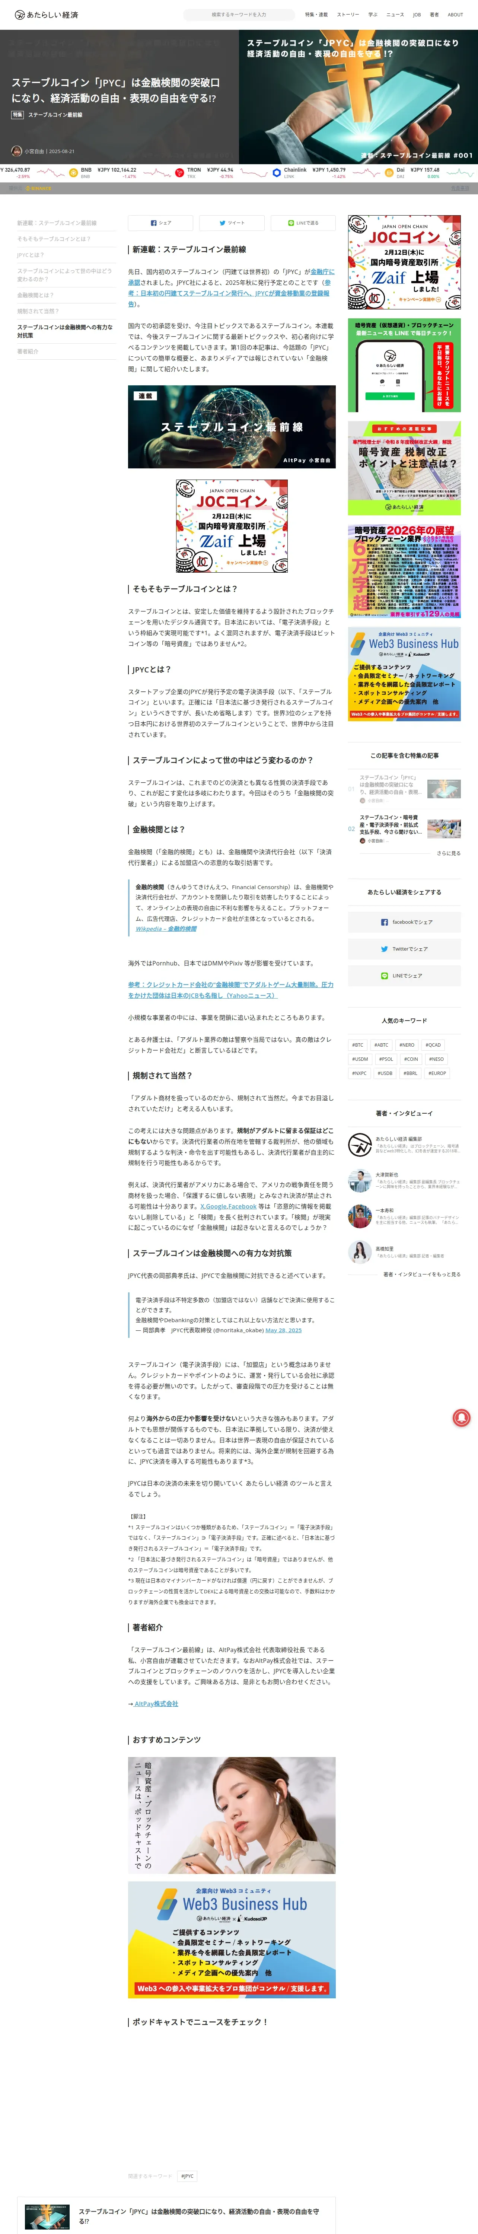
Task: Click the #JPYC related keyword tag
Action: pos(187,2176)
